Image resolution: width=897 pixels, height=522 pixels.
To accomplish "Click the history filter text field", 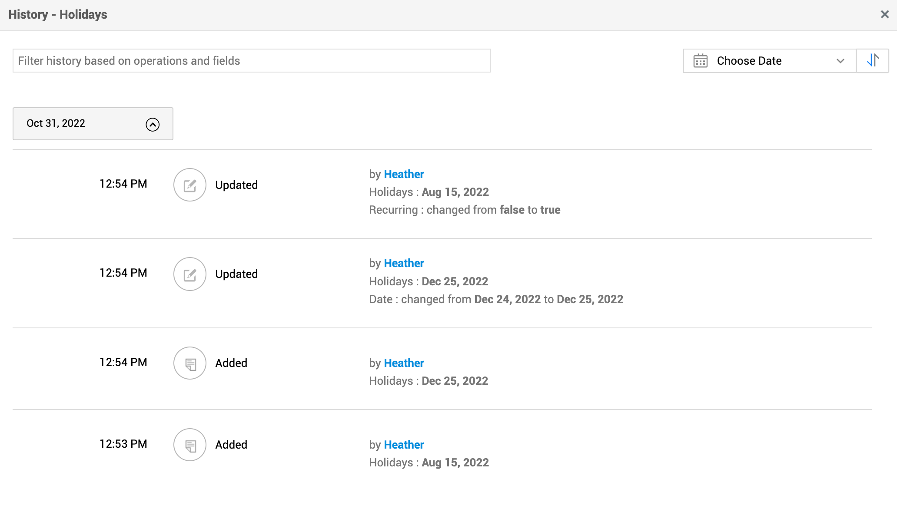I will (251, 61).
